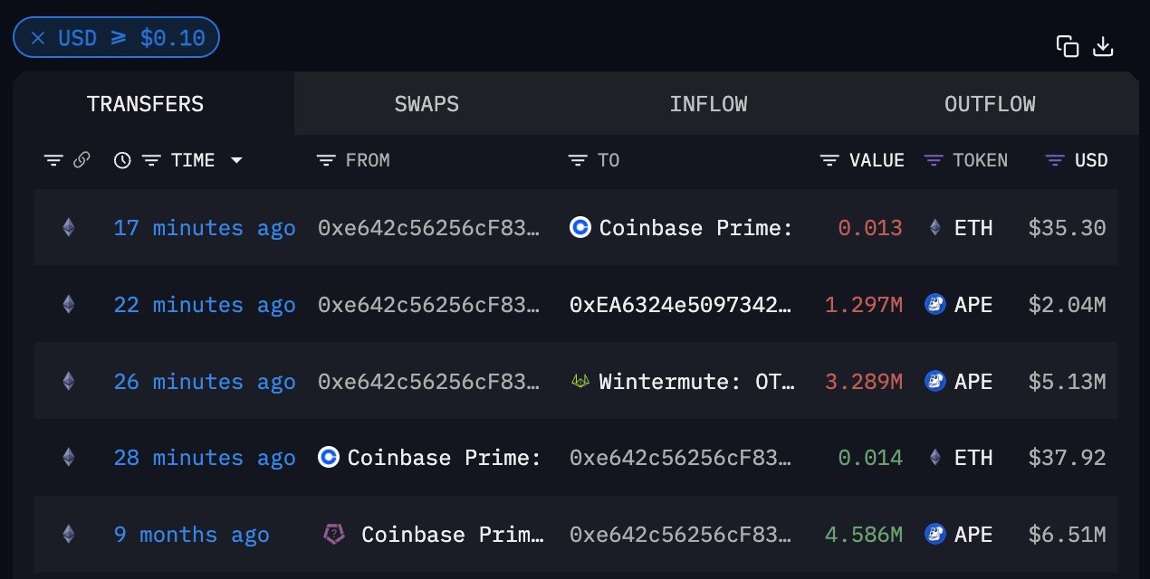Screen dimensions: 1150x579
Task: Switch to the INFLOW tab
Action: click(x=708, y=104)
